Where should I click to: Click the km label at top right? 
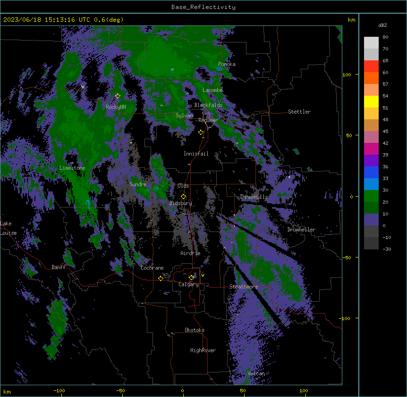[352, 20]
